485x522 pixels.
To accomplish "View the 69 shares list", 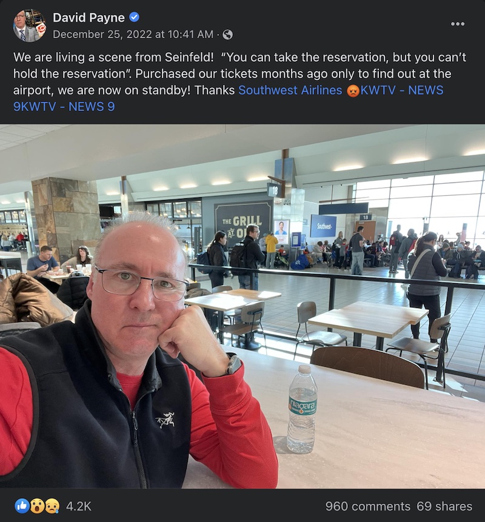I will pos(444,506).
